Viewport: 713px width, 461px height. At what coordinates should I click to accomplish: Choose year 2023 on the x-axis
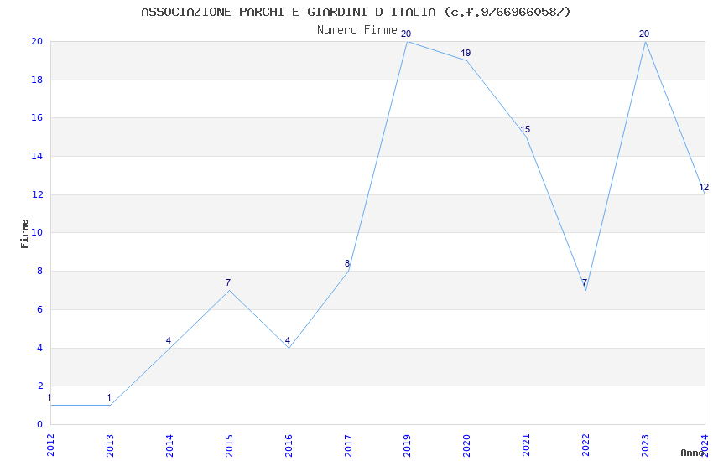[x=645, y=445]
